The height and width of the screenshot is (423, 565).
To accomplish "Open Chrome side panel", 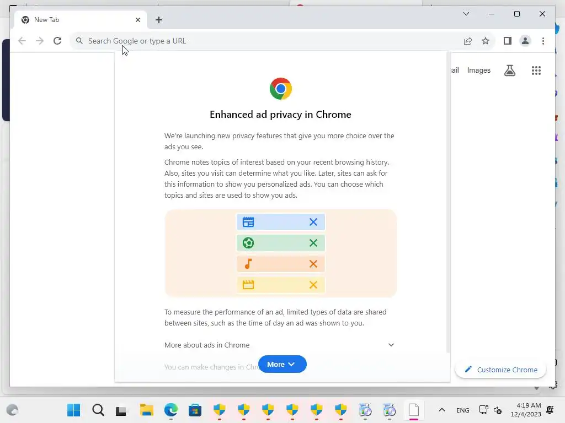I will tap(508, 41).
